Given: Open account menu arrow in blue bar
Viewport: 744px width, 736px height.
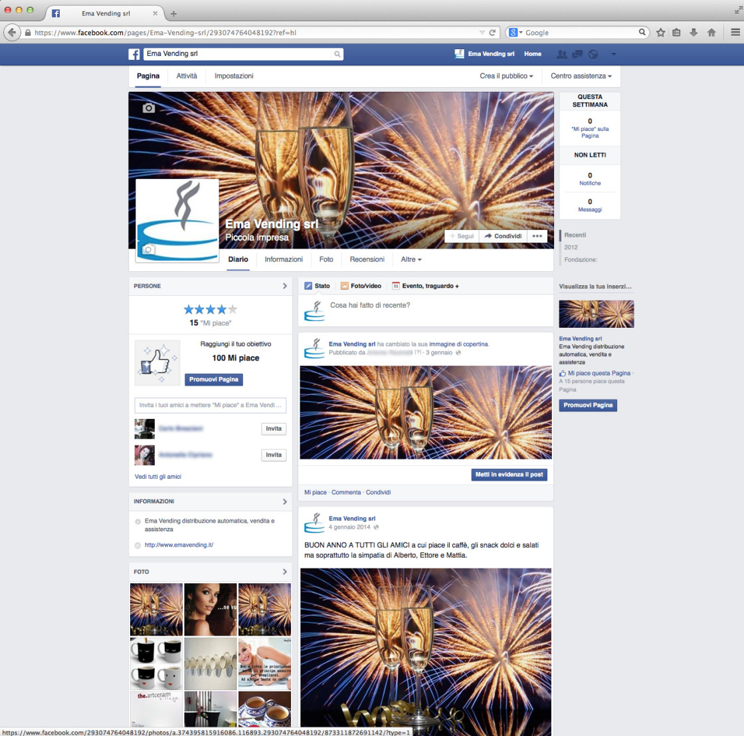Looking at the screenshot, I should [614, 54].
